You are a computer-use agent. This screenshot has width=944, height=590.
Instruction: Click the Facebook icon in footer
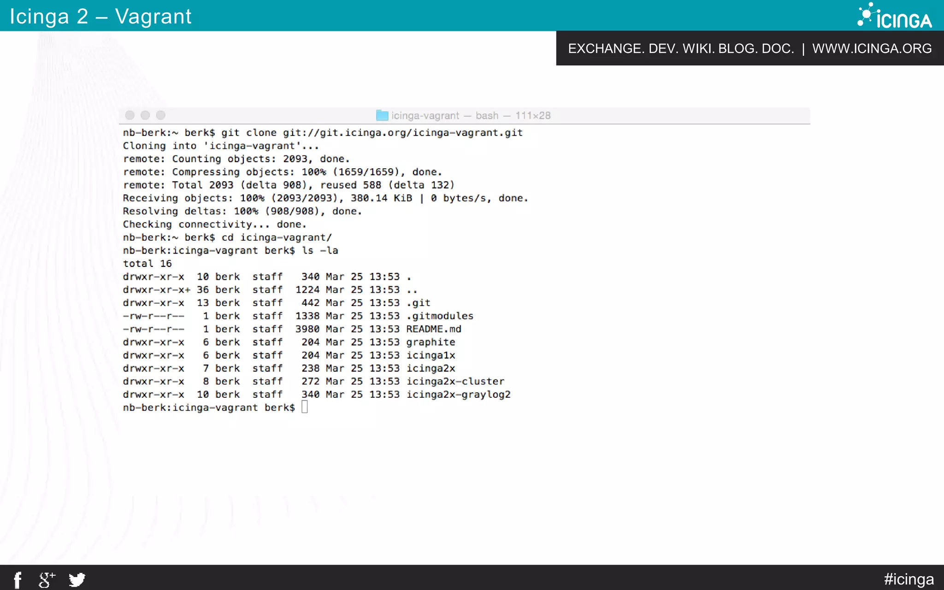coord(18,579)
